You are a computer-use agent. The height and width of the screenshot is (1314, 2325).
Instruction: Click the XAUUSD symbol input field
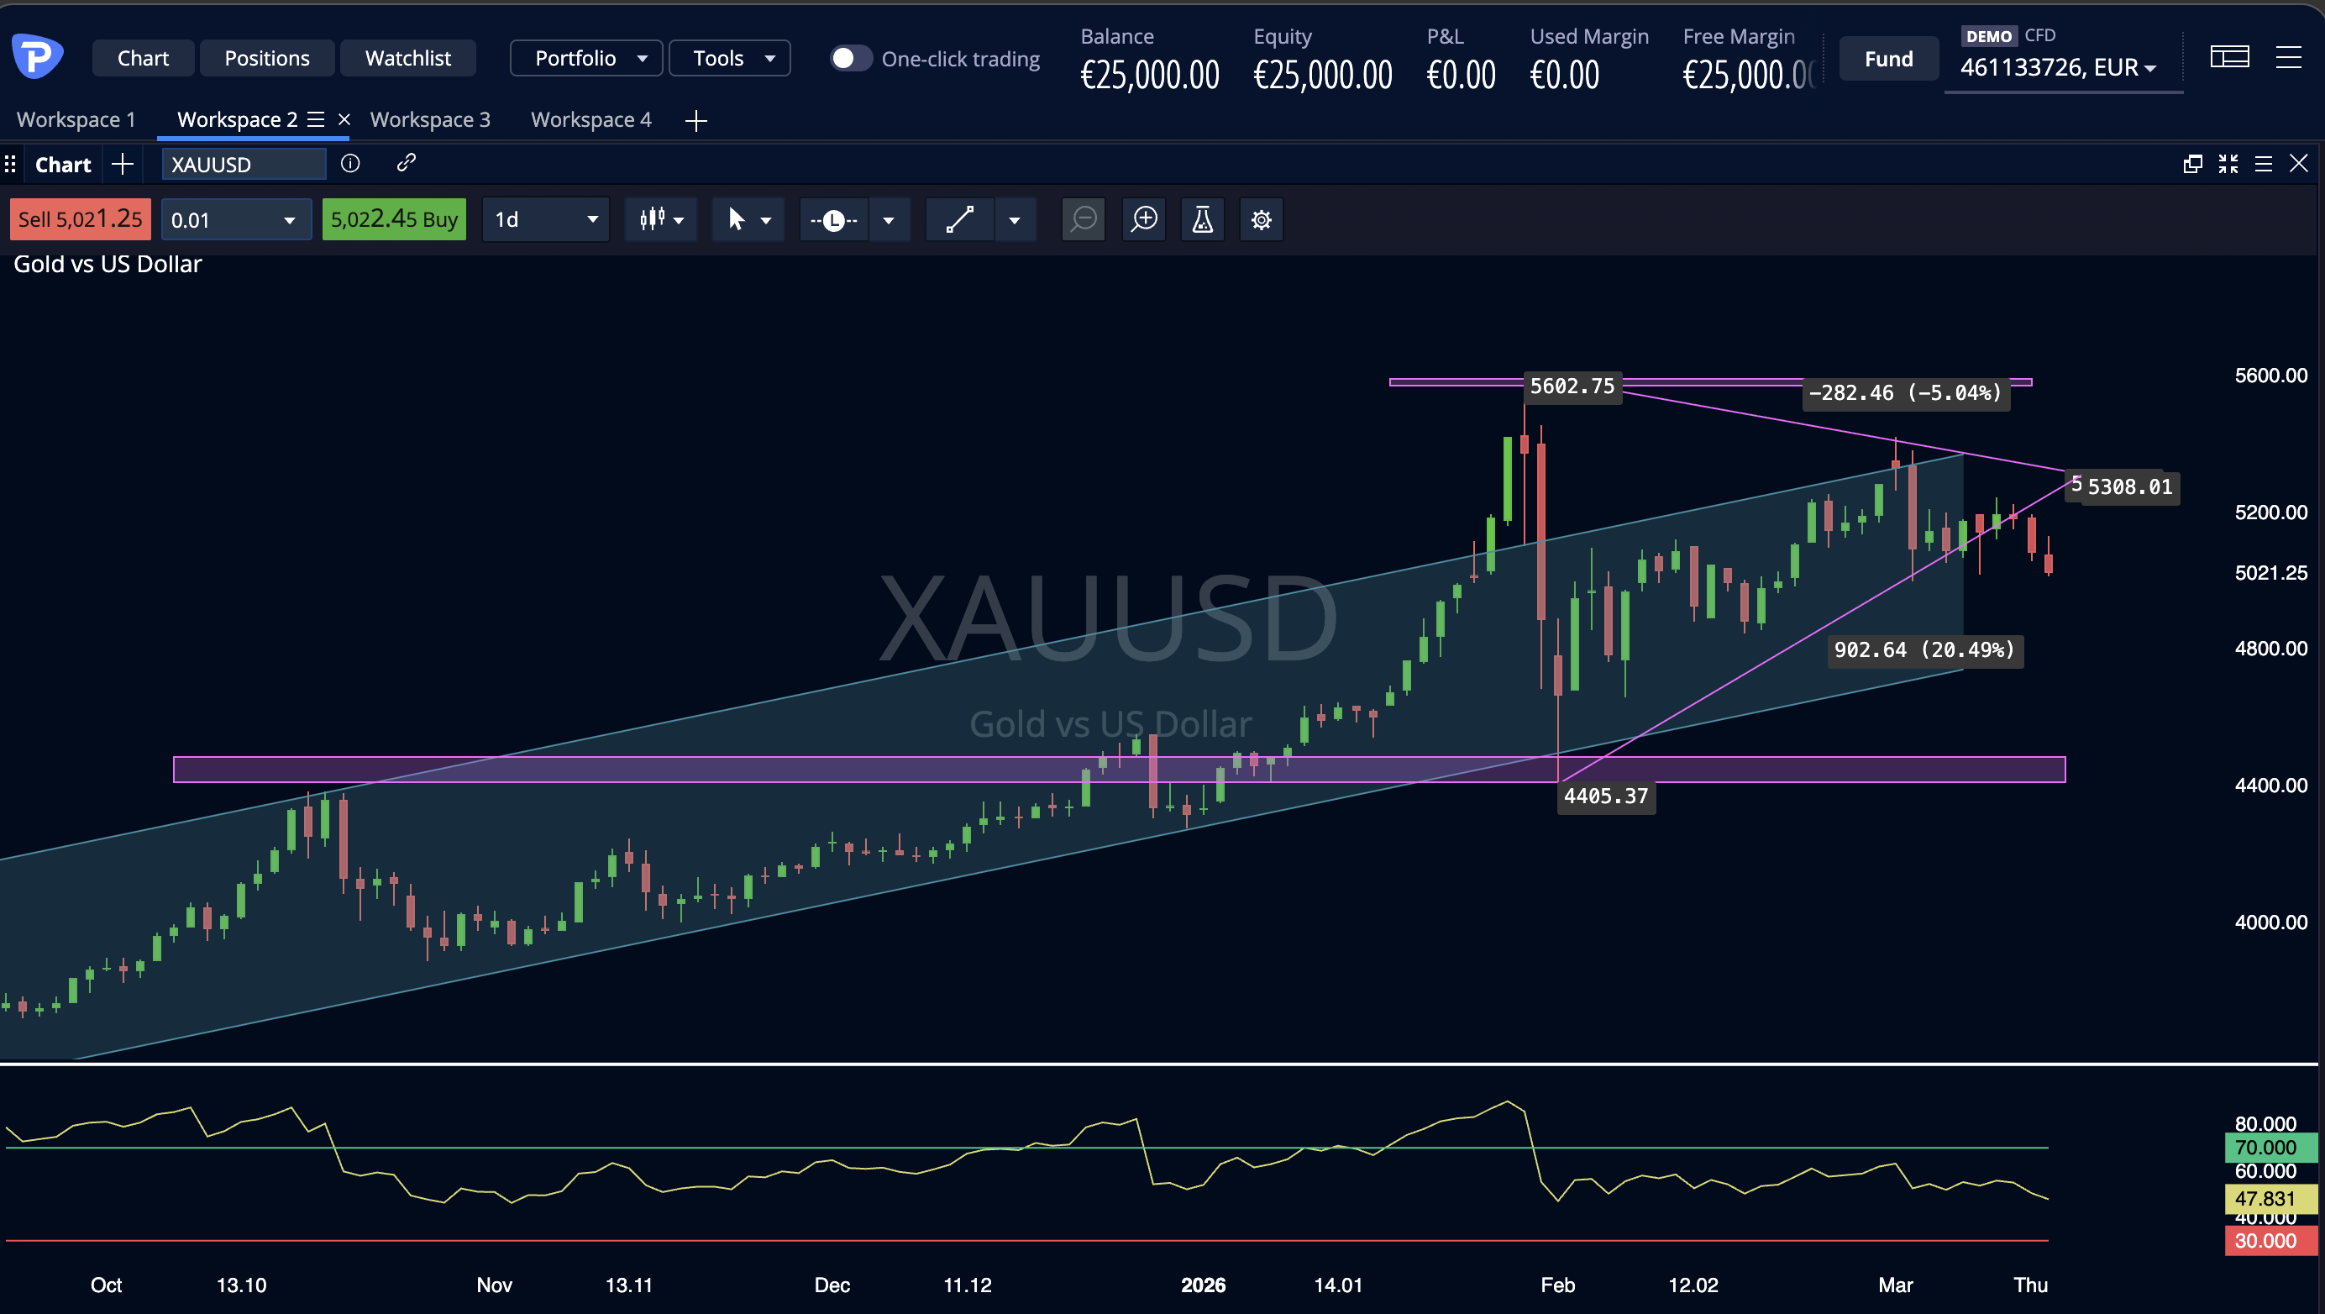(x=242, y=165)
